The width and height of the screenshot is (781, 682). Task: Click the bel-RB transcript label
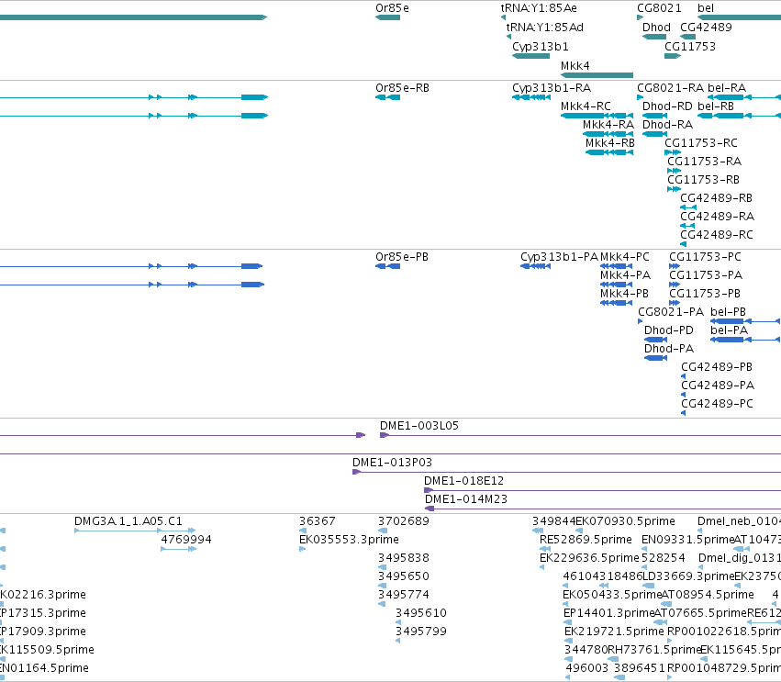[x=716, y=106]
